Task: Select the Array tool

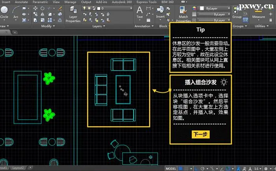Action: 50,20
